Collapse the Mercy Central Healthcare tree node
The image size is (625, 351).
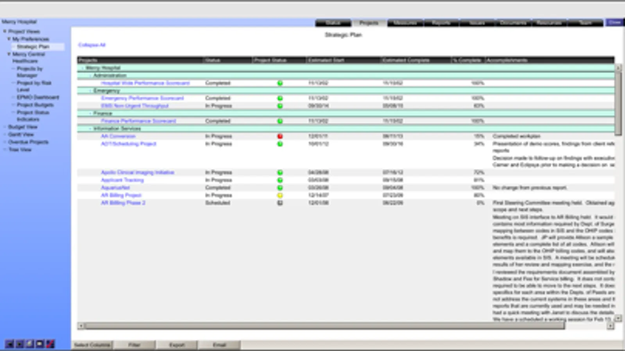[9, 54]
